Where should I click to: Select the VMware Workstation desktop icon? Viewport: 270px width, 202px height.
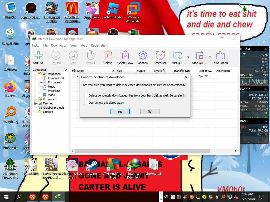[x=133, y=12]
